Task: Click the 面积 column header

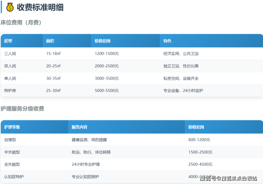Action: point(50,41)
